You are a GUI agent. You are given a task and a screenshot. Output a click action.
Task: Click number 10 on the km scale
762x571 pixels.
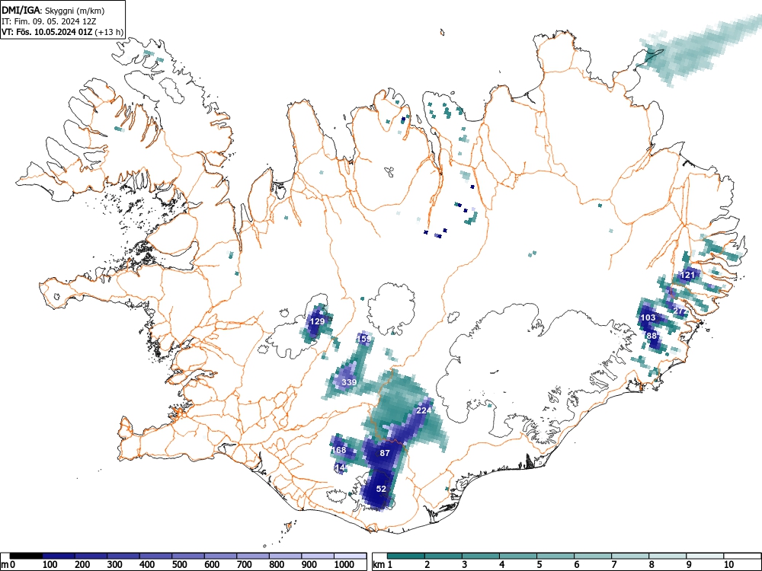click(728, 565)
